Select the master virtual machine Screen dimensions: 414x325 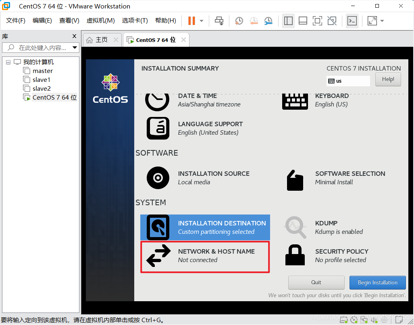click(x=42, y=71)
